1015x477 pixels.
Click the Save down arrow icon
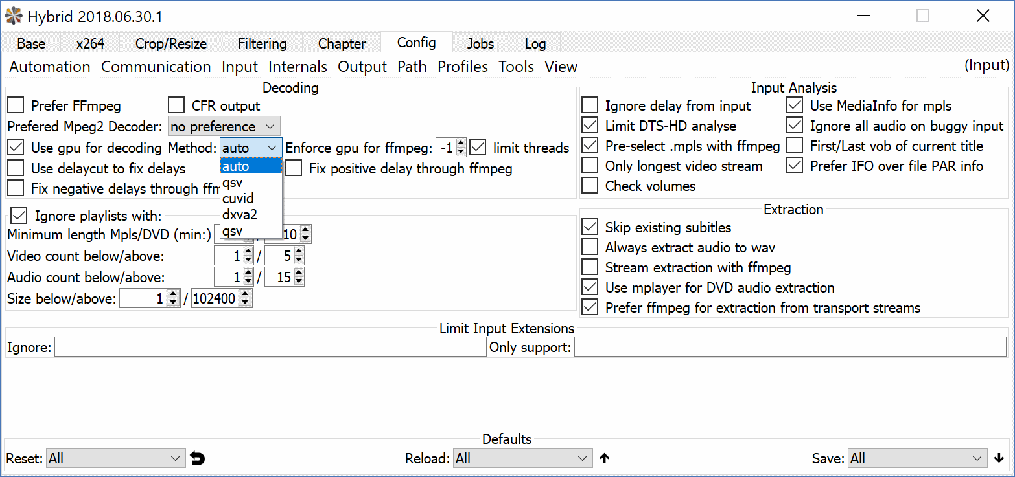[999, 459]
